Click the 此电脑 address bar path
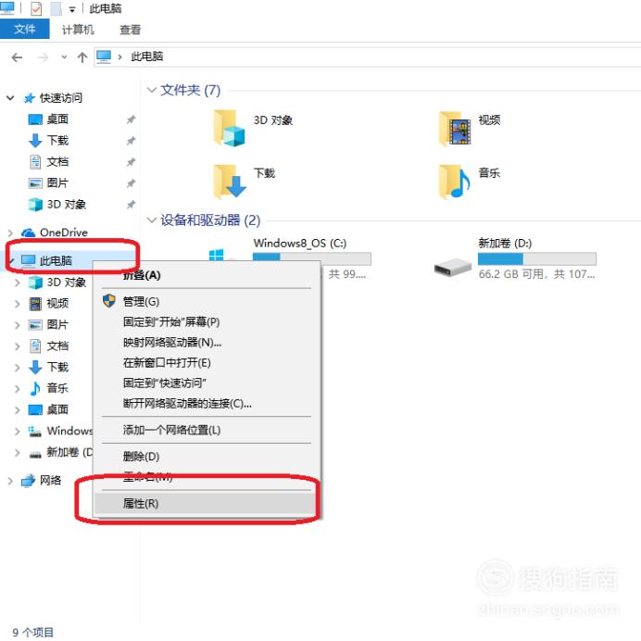Viewport: 641px width, 641px height. (146, 57)
